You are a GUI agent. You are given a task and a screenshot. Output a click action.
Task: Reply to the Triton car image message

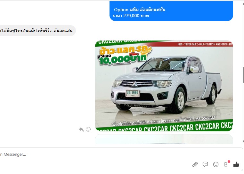(x=81, y=129)
